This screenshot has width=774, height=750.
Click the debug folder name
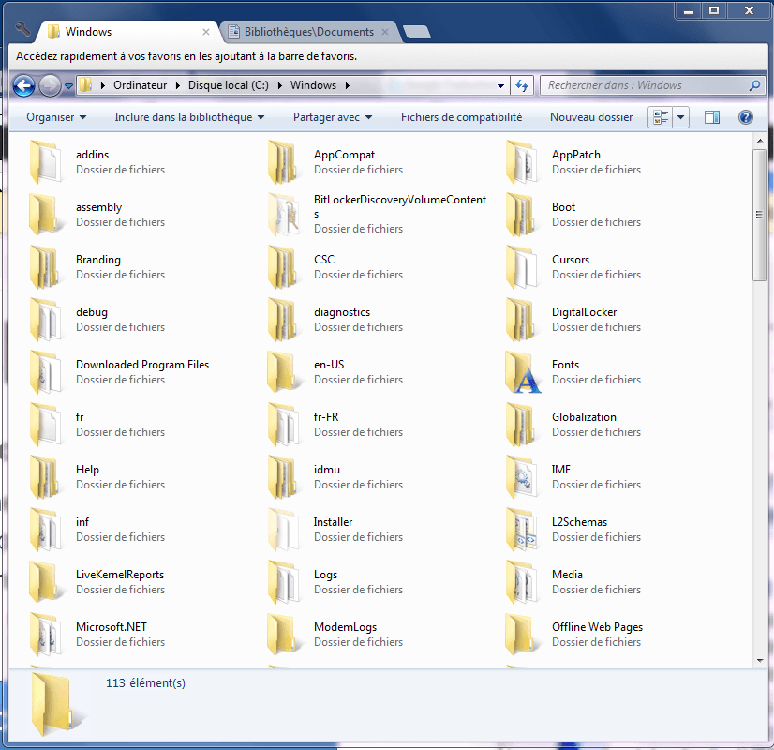tap(91, 312)
